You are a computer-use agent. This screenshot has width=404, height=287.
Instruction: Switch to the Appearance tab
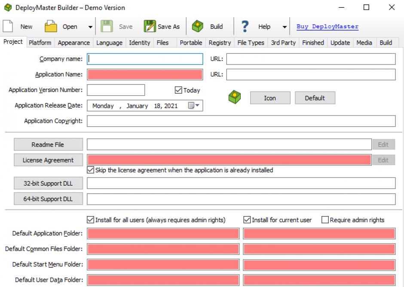(x=73, y=43)
